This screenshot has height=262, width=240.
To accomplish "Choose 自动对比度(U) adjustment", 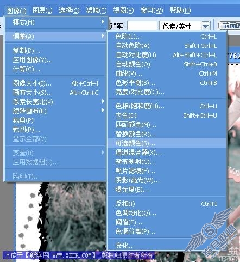I will click(x=167, y=55).
